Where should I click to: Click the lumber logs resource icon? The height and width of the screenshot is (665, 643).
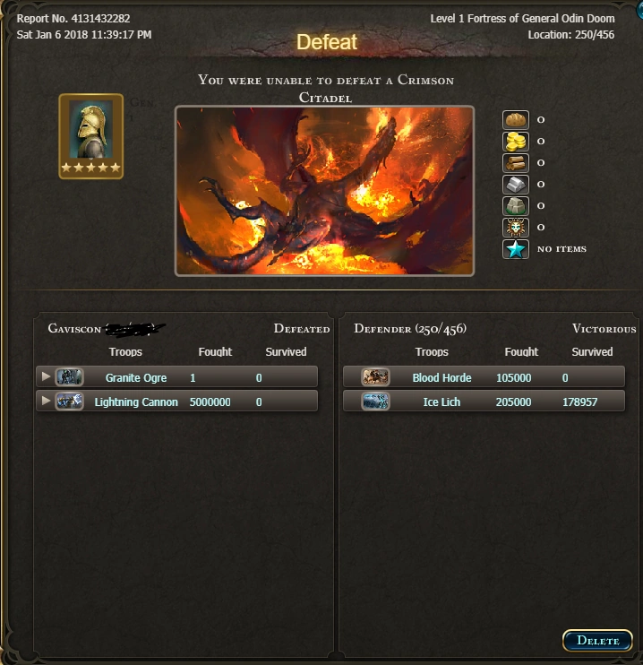point(516,163)
